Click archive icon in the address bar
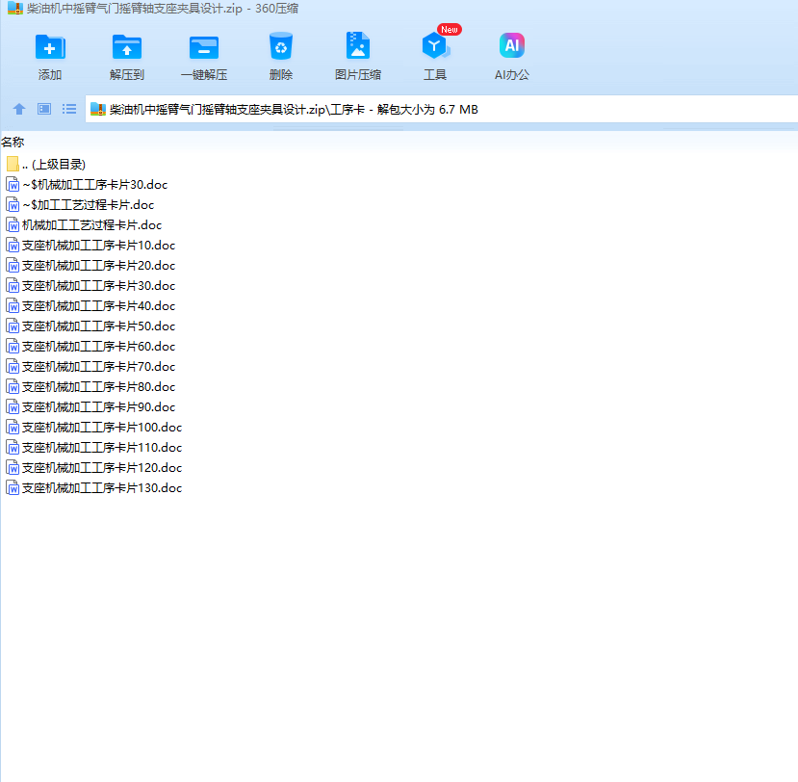The height and width of the screenshot is (782, 798). pyautogui.click(x=98, y=109)
